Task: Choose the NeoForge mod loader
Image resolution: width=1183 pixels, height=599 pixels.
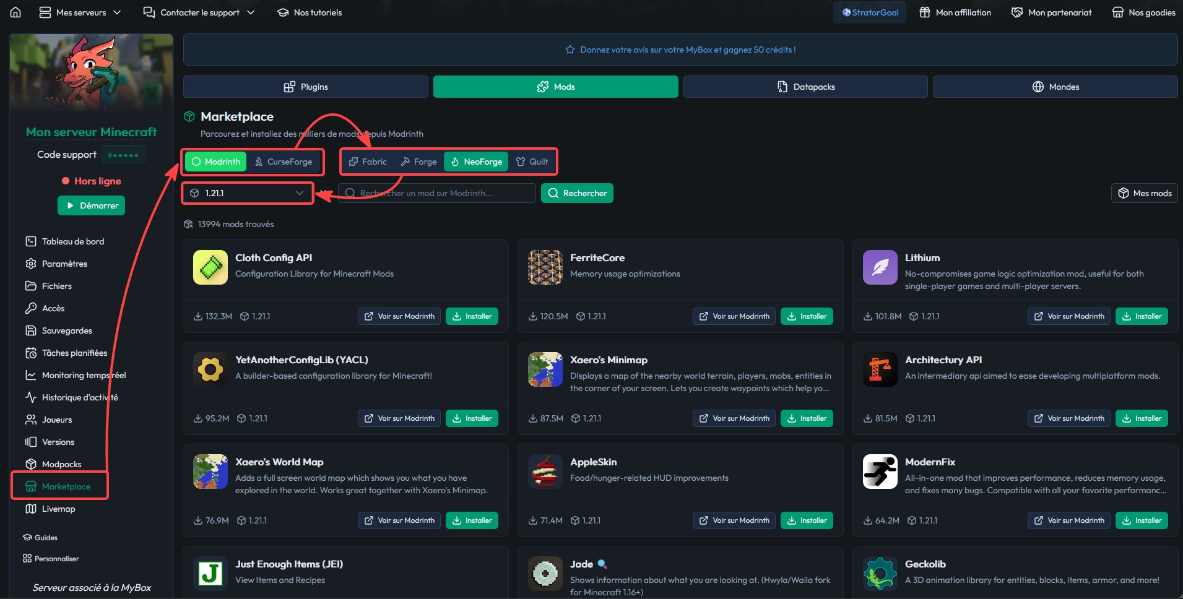Action: coord(476,162)
